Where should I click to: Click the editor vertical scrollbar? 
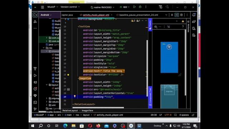pyautogui.click(x=147, y=68)
